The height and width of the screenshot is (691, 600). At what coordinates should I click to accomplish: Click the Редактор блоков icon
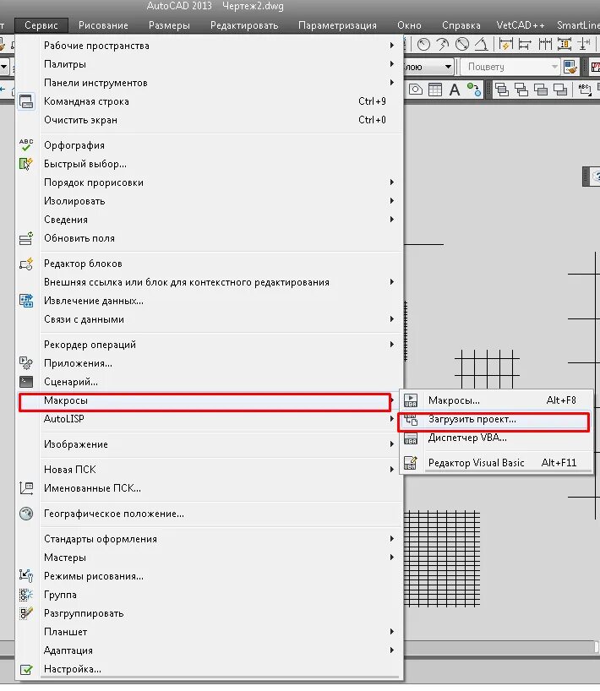coord(26,264)
